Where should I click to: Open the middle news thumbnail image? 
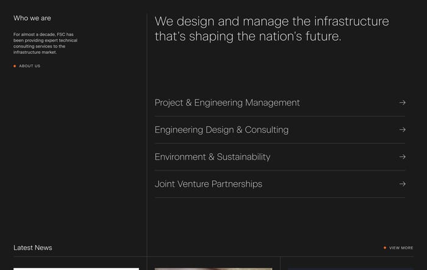coord(213,268)
